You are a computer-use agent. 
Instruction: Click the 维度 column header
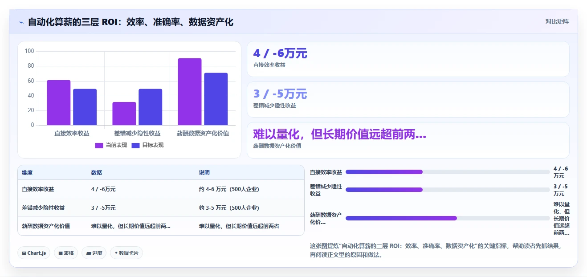(27, 173)
